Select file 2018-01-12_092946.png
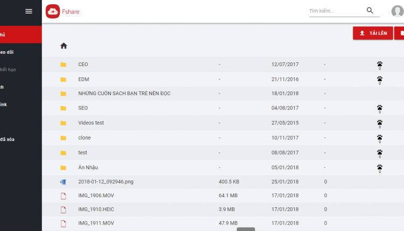The image size is (404, 231). point(106,182)
